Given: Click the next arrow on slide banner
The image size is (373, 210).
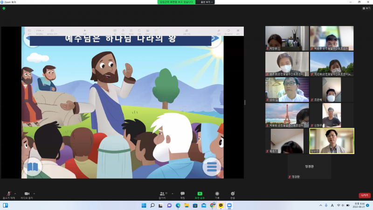Looking at the screenshot, I should [214, 39].
